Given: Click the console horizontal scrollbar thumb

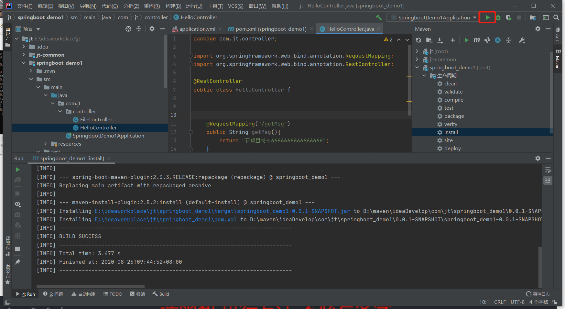Looking at the screenshot, I should coord(91,287).
